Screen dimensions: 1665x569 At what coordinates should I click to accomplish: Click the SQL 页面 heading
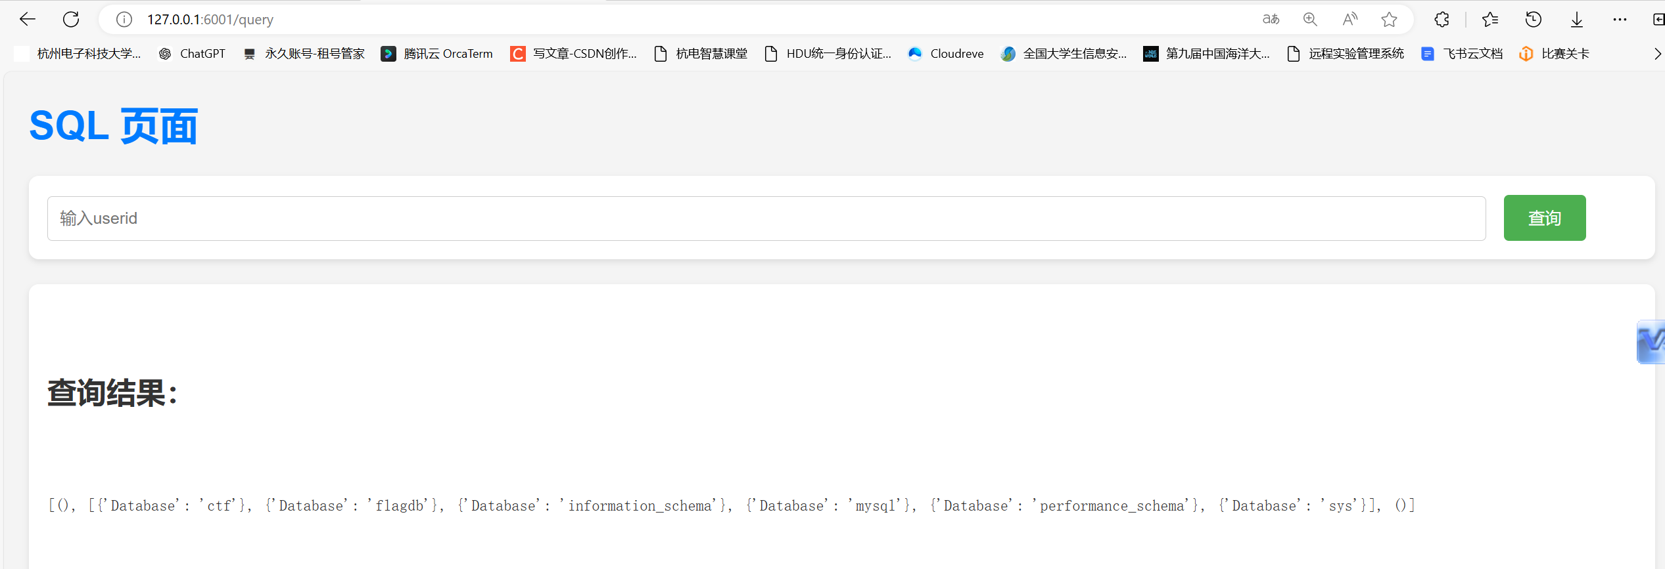tap(114, 126)
